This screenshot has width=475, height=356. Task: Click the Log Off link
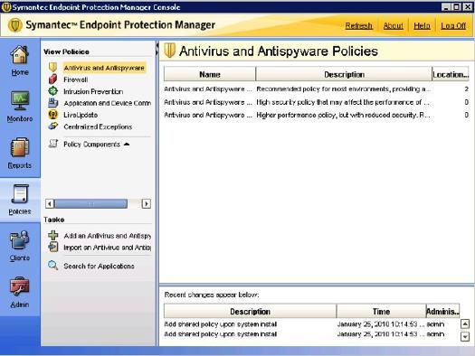453,26
